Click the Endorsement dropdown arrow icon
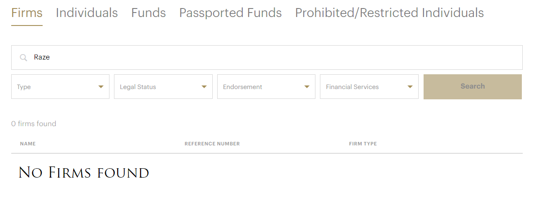This screenshot has height=200, width=538. click(x=307, y=87)
